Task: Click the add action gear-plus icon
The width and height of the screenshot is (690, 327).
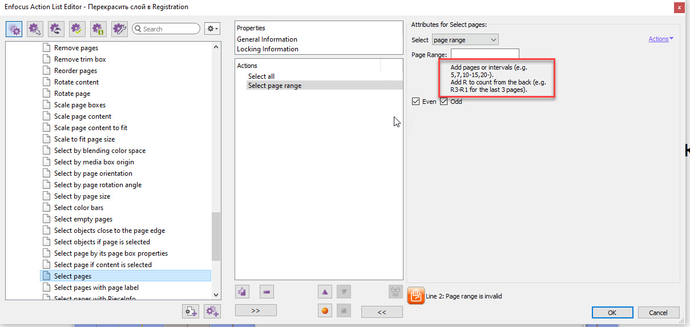Action: (212, 311)
